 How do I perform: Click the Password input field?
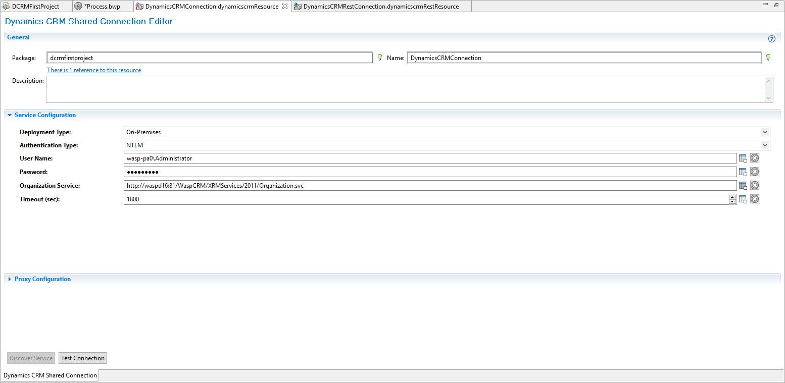[x=430, y=172]
